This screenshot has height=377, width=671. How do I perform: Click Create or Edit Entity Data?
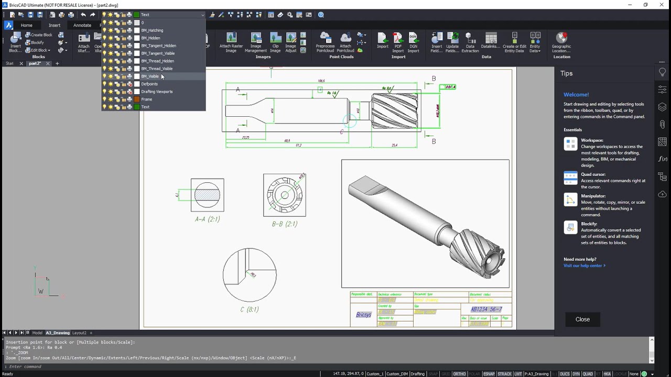tap(514, 42)
